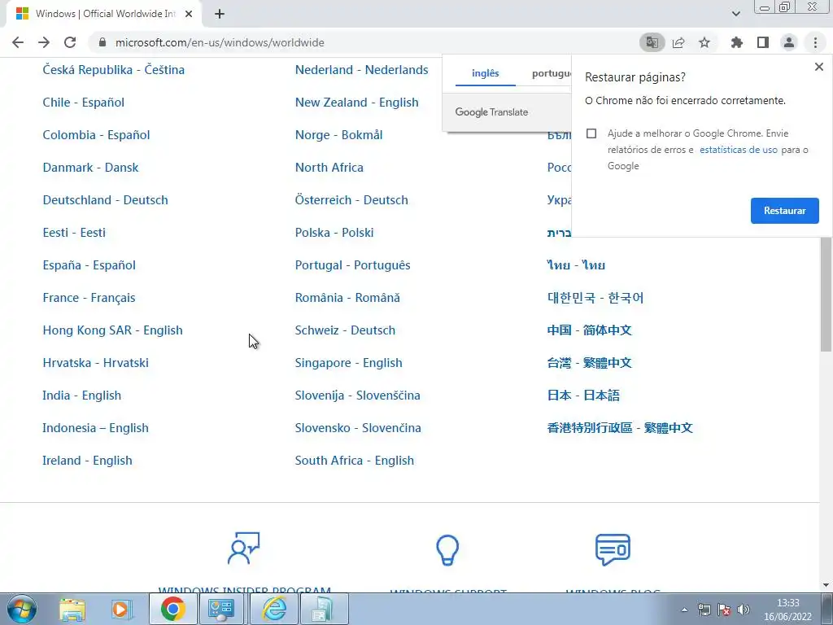833x625 pixels.
Task: Open File Explorer from the taskbar
Action: tap(72, 609)
